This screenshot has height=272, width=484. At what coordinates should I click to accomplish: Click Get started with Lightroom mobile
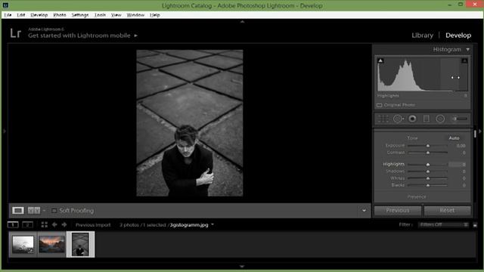click(x=79, y=36)
